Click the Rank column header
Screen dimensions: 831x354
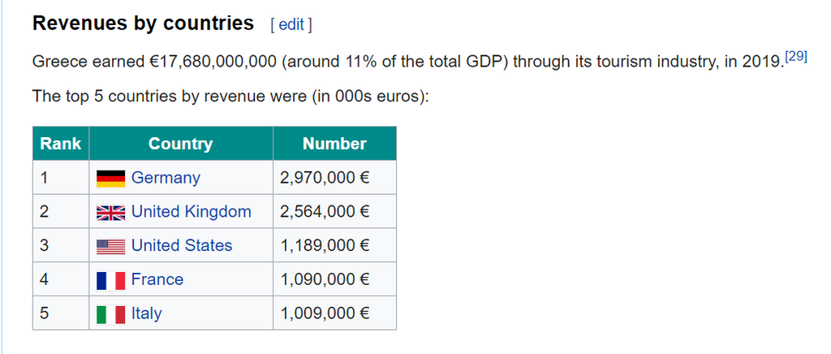(x=61, y=144)
